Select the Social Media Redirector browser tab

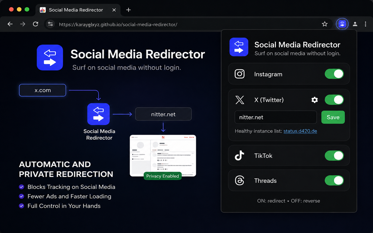(78, 10)
